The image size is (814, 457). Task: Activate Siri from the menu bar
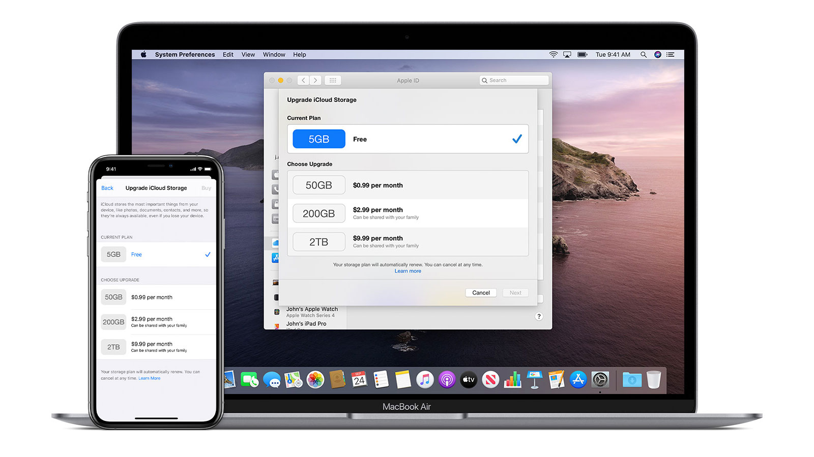[658, 54]
